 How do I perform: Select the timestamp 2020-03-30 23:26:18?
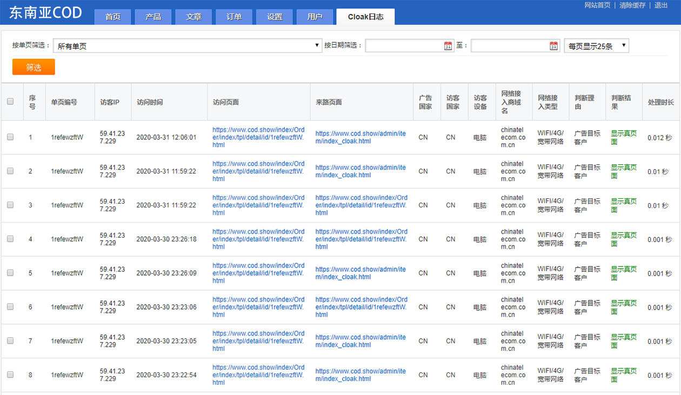(x=166, y=239)
